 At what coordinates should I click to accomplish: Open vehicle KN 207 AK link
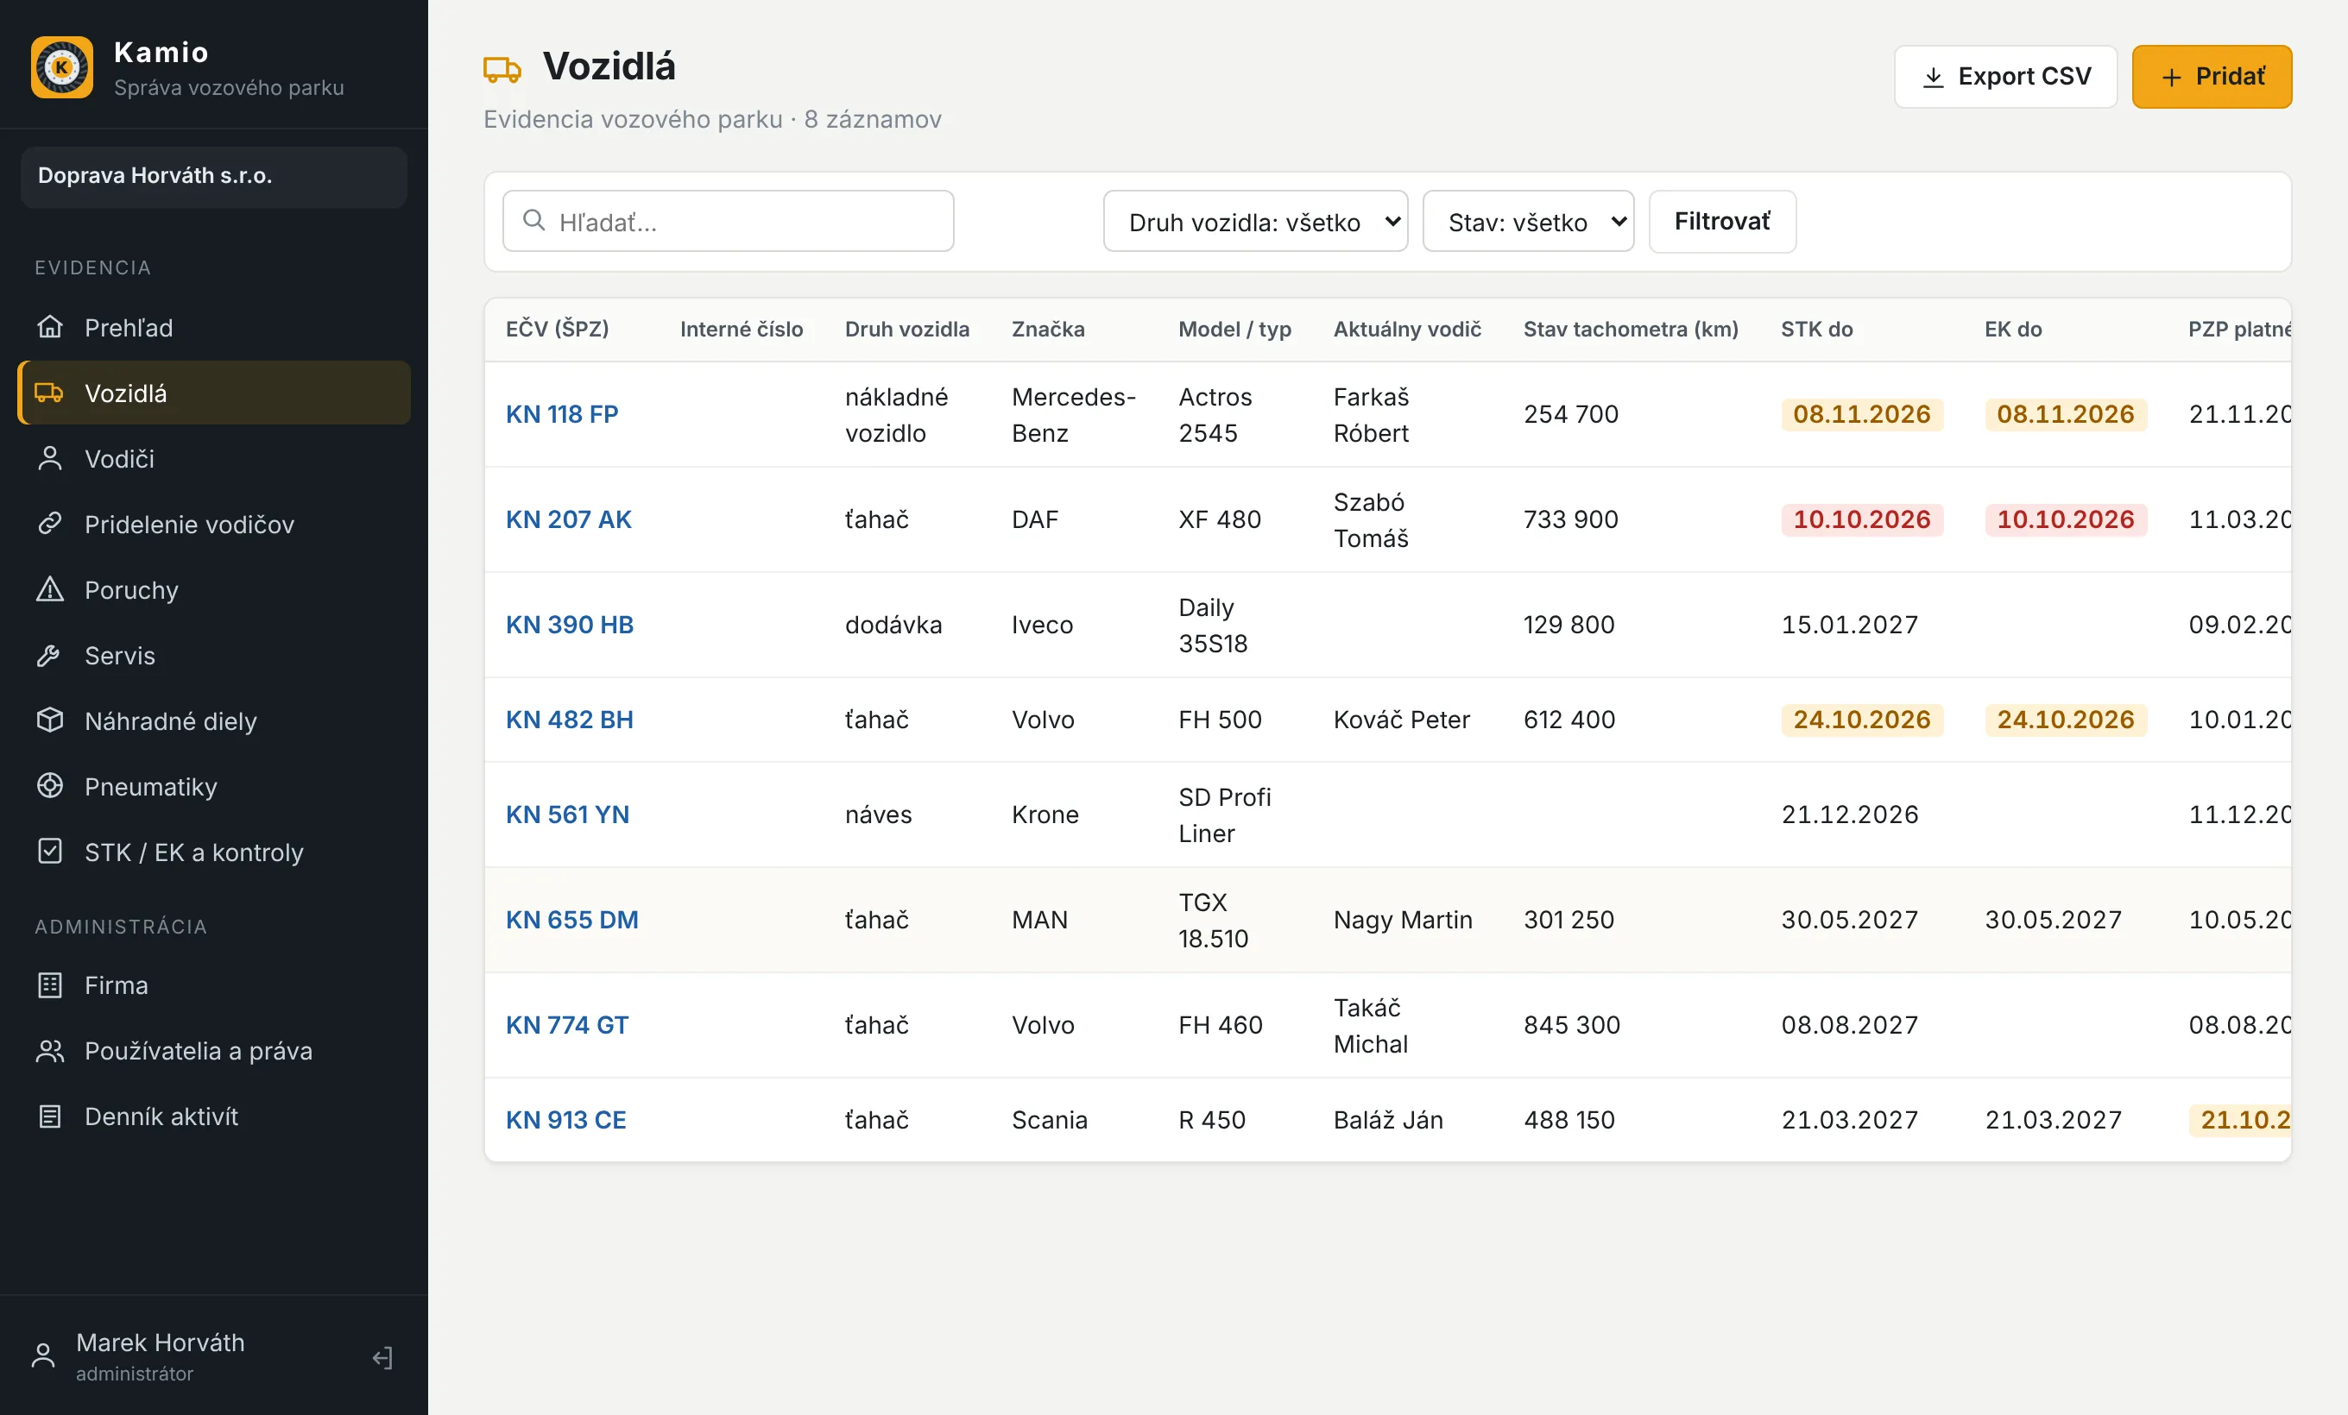point(568,519)
